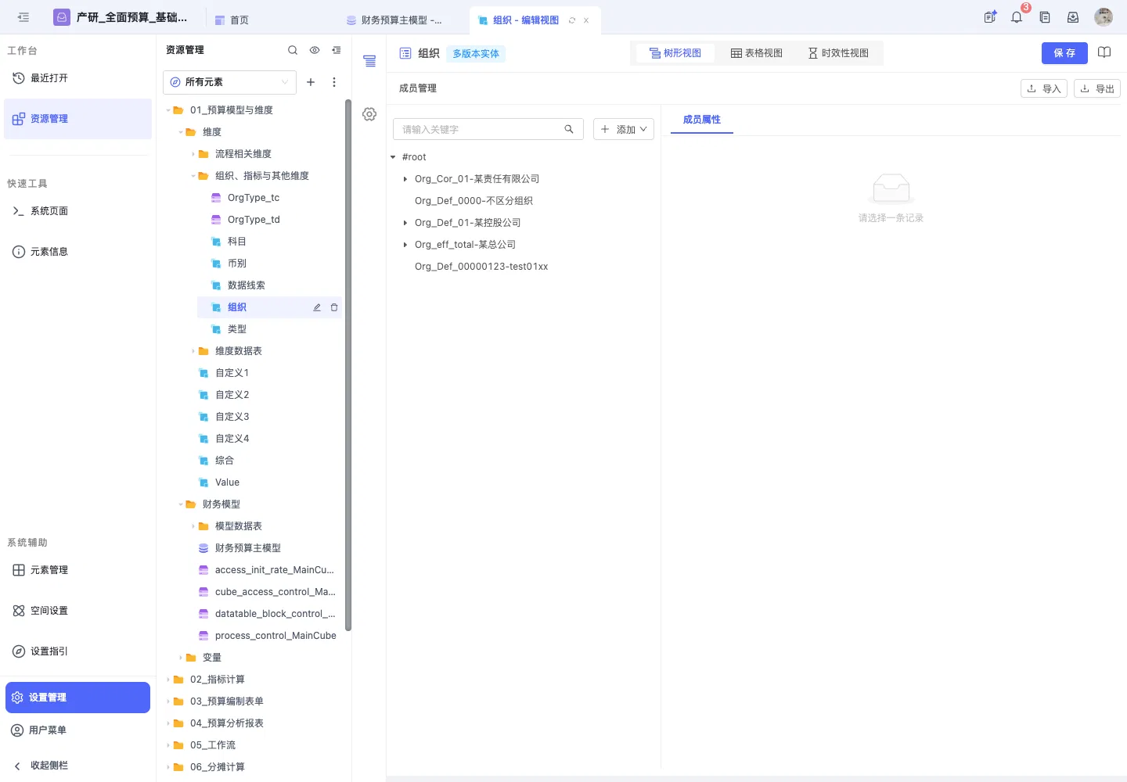
Task: Switch to the 财务预算主模型 tab
Action: tap(394, 20)
